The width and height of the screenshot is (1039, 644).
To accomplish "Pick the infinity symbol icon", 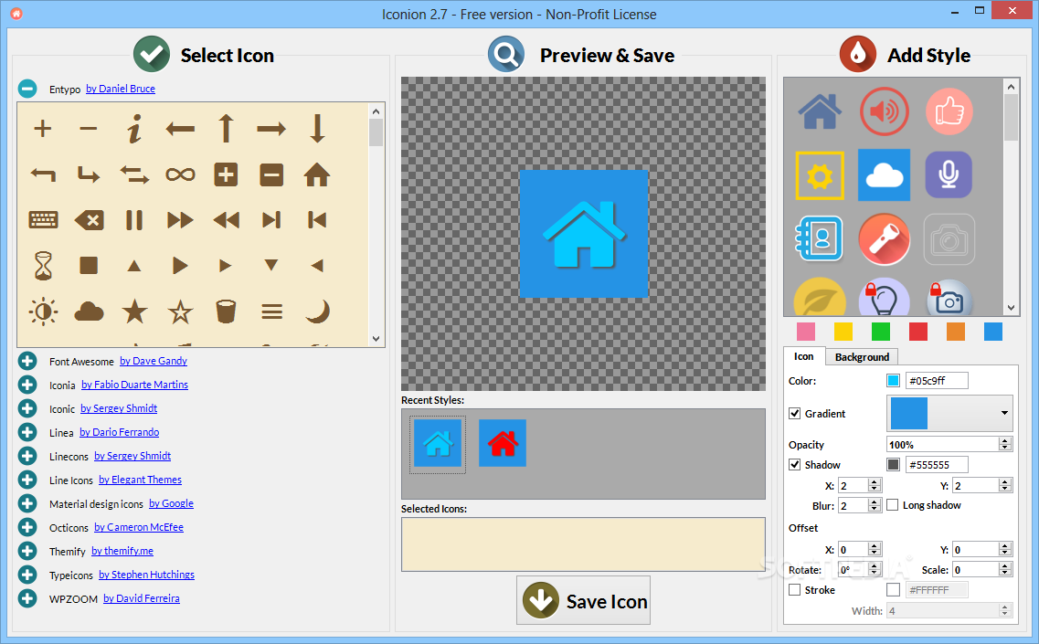I will coord(180,174).
